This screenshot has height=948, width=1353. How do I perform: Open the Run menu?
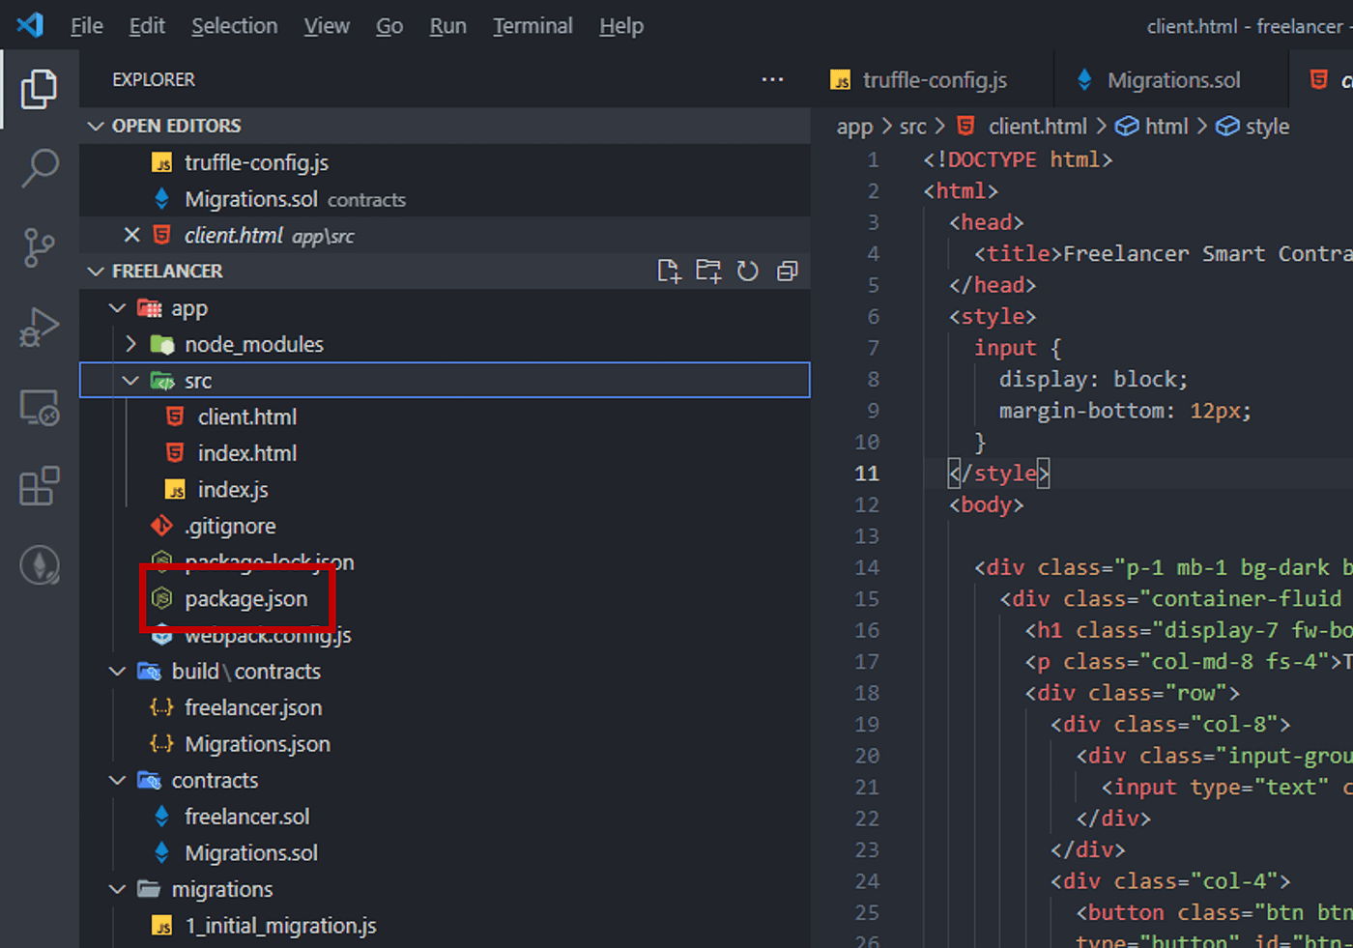pos(447,26)
